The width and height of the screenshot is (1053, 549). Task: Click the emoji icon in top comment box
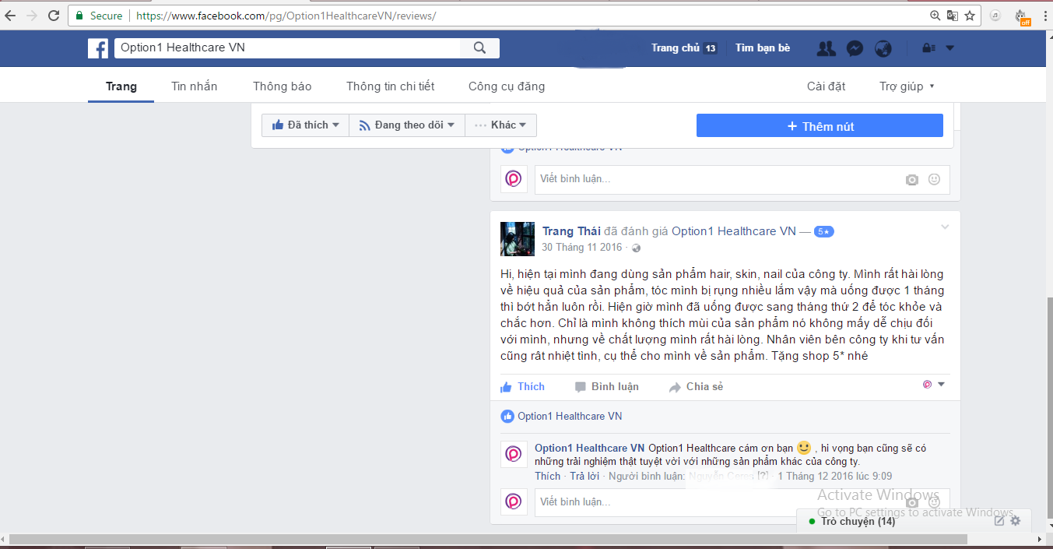(x=934, y=179)
